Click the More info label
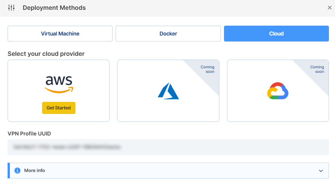335x183 pixels. point(34,171)
